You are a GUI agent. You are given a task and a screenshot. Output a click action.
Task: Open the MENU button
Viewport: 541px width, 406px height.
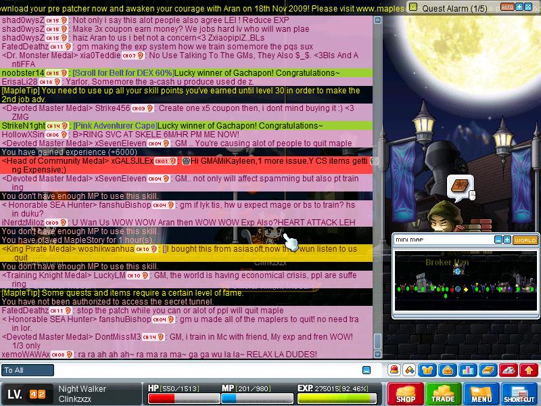(x=481, y=394)
